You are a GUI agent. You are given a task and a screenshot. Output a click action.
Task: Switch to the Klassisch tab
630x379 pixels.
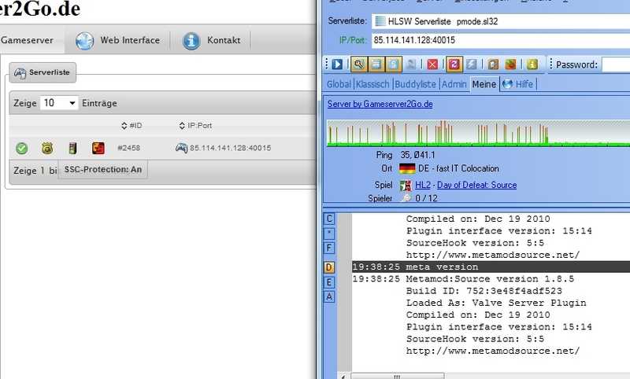pyautogui.click(x=372, y=84)
